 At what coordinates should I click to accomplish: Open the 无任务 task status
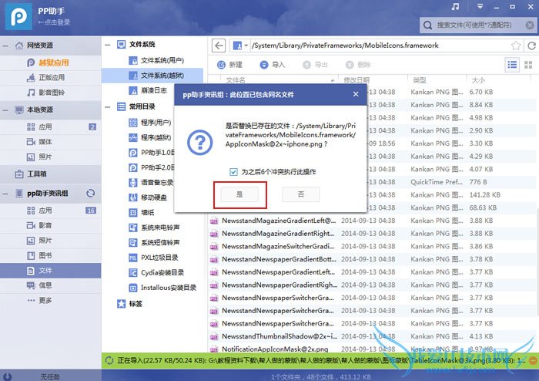pyautogui.click(x=50, y=377)
